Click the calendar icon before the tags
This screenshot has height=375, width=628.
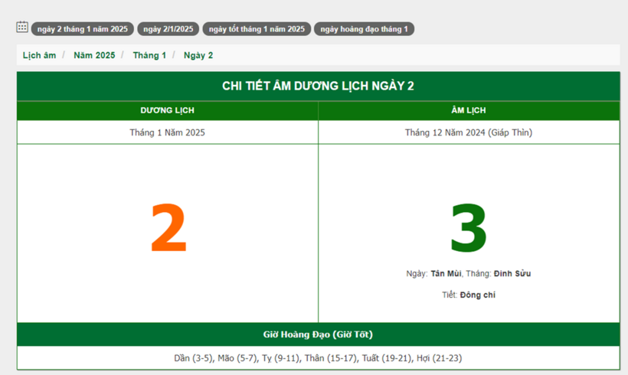point(22,28)
